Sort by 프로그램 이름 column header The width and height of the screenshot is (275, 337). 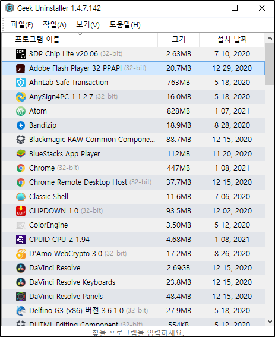80,40
